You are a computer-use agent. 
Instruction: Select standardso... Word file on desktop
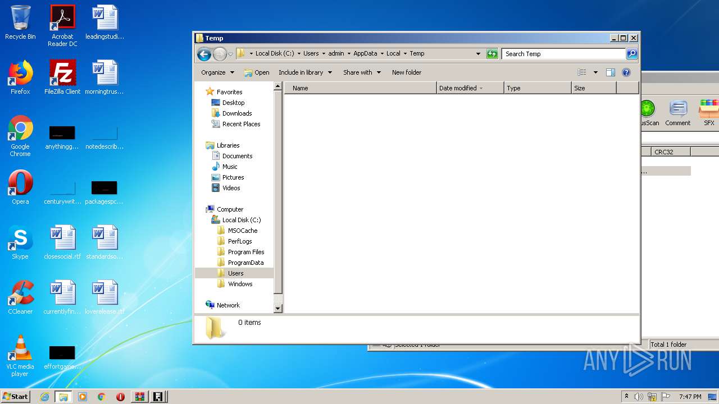[104, 242]
